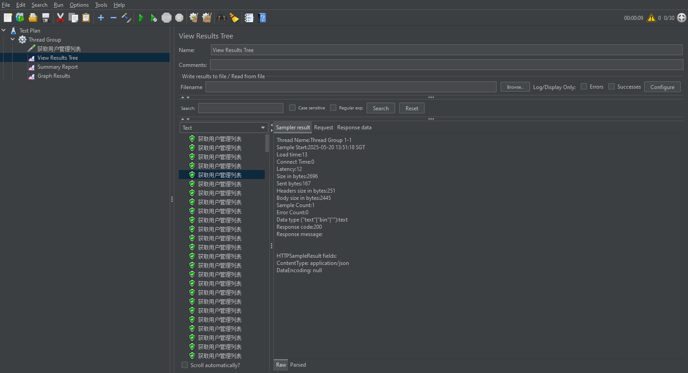Click the Response code:200 text line

tap(299, 227)
